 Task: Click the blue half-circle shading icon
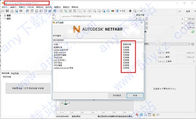[117, 11]
